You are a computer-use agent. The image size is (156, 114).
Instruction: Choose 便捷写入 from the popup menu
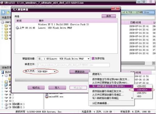[111, 74]
